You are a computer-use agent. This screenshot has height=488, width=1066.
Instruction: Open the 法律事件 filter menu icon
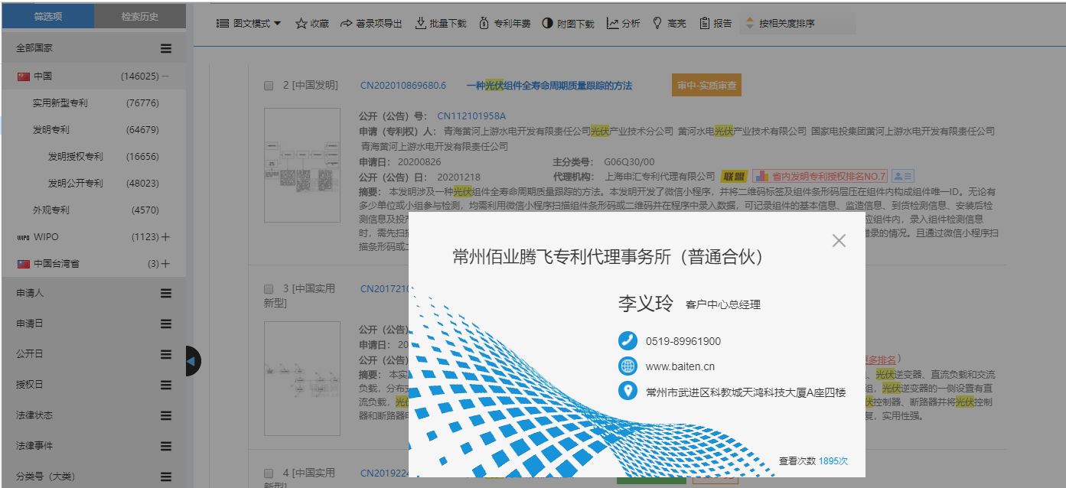(166, 446)
